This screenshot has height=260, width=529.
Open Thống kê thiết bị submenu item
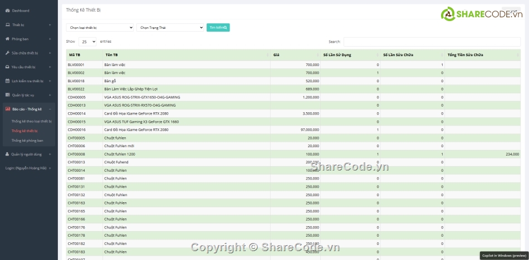[x=25, y=131]
